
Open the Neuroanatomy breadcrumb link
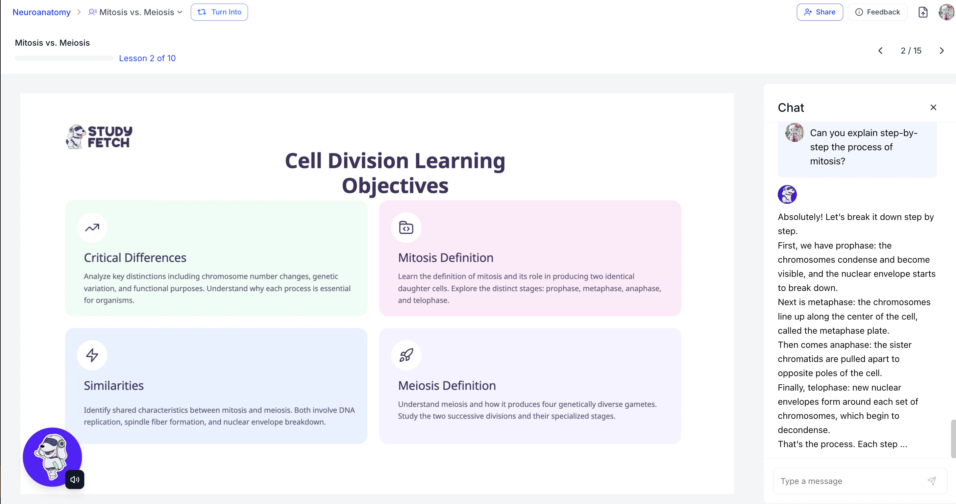[41, 12]
